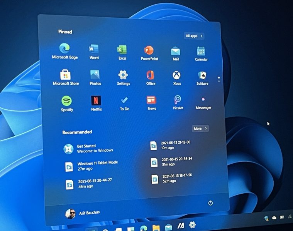
Task: Open recommended file 2021-06-15 18-17-56
Action: coord(172,179)
